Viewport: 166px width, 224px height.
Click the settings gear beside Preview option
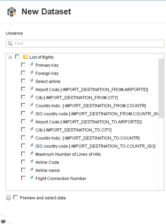point(8,198)
